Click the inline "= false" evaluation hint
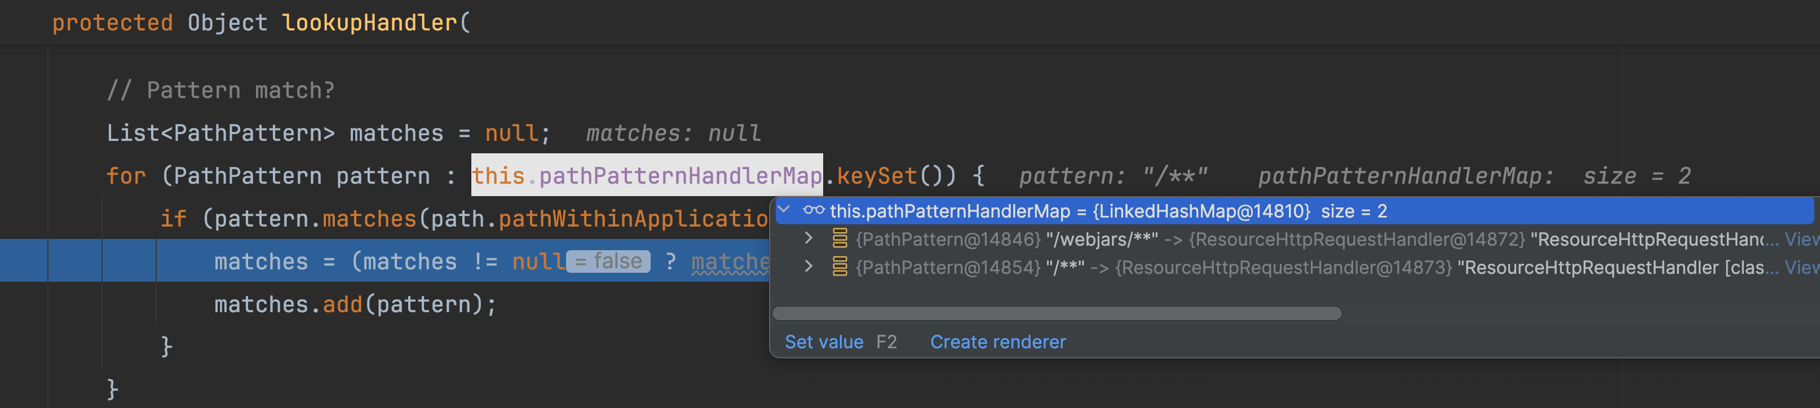The image size is (1820, 408). (608, 261)
